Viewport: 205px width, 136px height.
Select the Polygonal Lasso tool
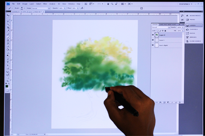pyautogui.click(x=8, y=21)
